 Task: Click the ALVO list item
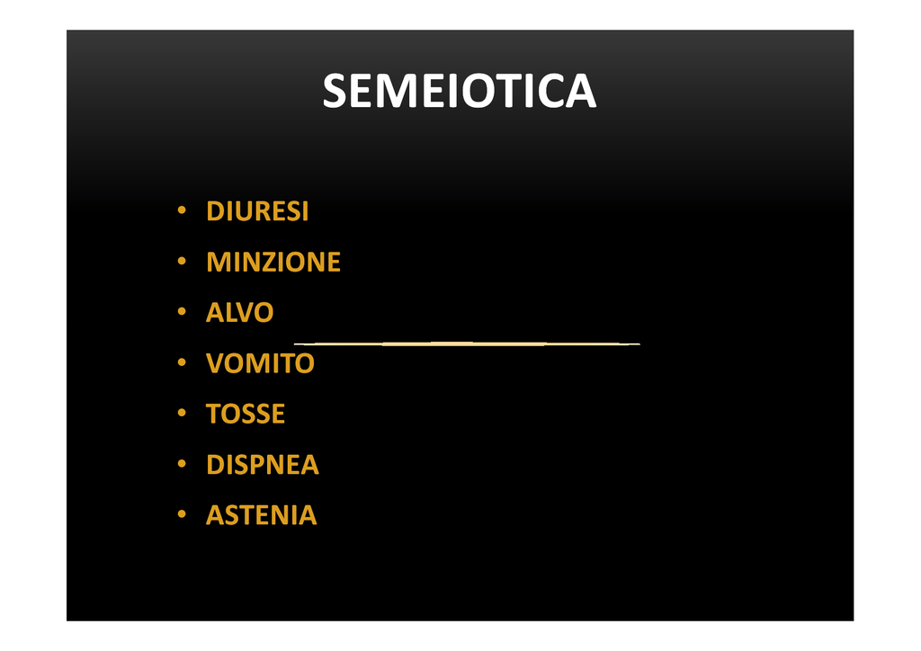[x=239, y=312]
